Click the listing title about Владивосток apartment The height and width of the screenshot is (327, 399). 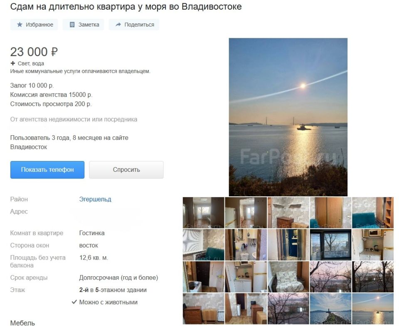coord(126,7)
